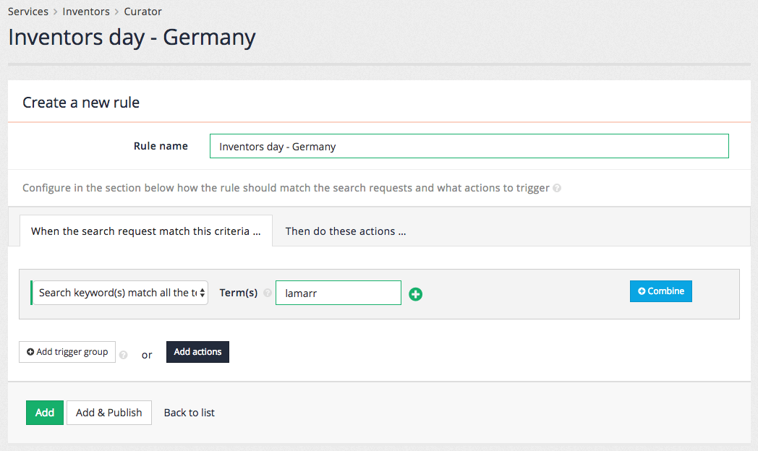Viewport: 758px width, 451px height.
Task: Click the blue Combine button
Action: coord(660,291)
